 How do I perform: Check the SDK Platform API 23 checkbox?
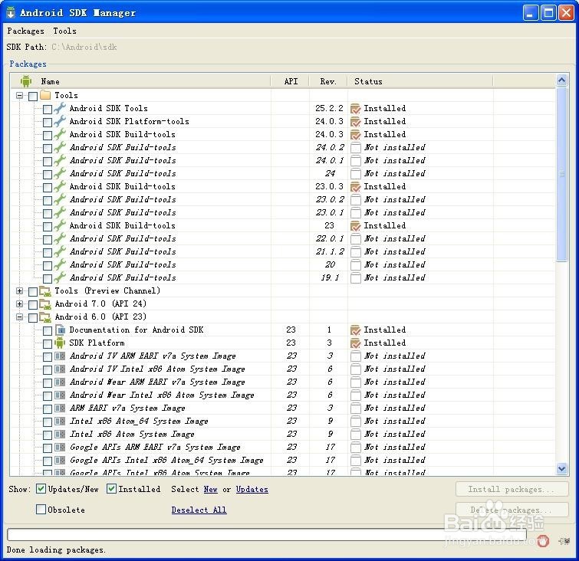click(x=48, y=344)
